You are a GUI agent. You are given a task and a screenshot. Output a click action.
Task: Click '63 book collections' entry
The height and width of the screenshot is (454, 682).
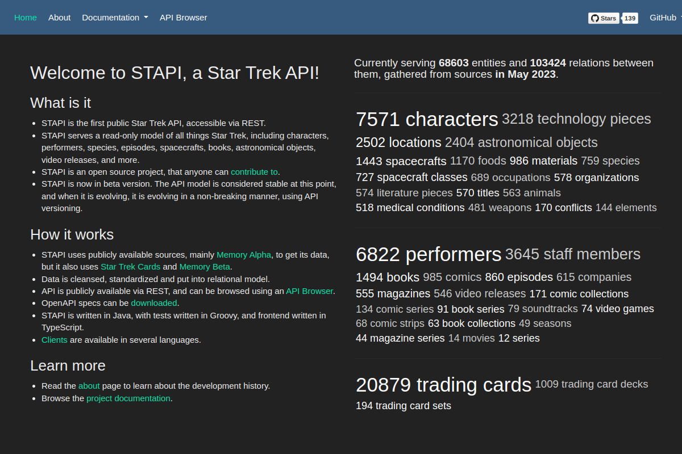pyautogui.click(x=472, y=323)
